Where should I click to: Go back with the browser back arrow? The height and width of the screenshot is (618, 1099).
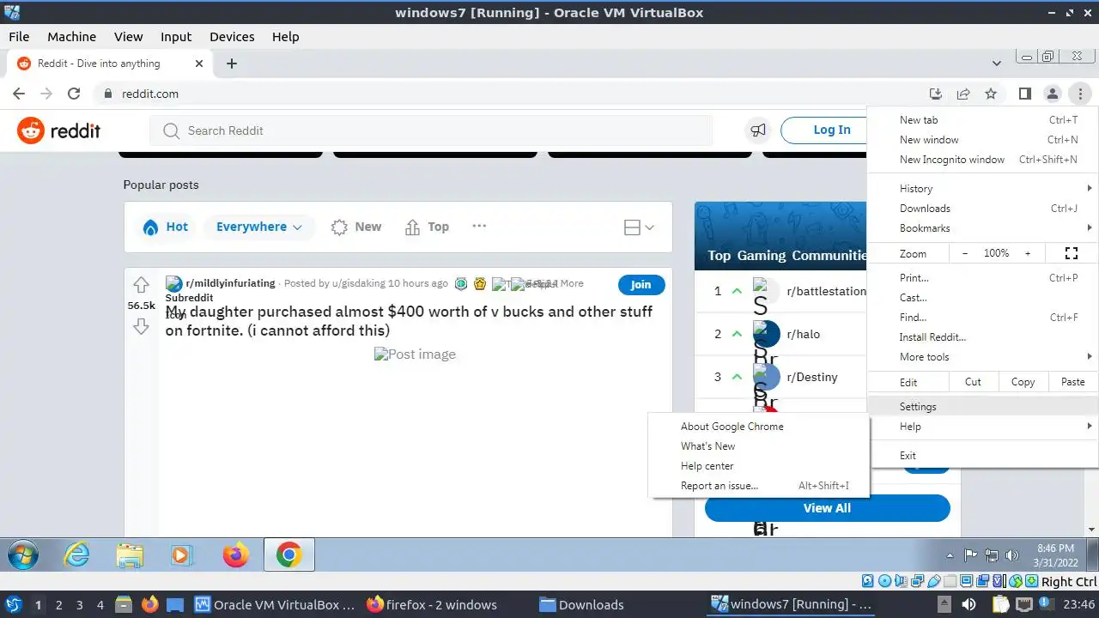point(19,94)
